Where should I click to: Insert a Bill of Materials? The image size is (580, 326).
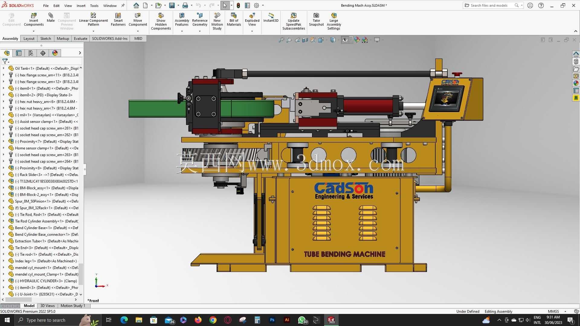[x=234, y=19]
